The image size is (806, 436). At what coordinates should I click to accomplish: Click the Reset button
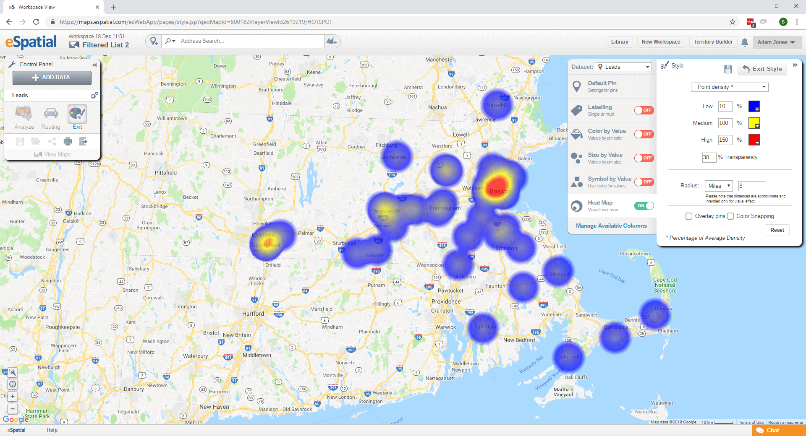(x=777, y=230)
